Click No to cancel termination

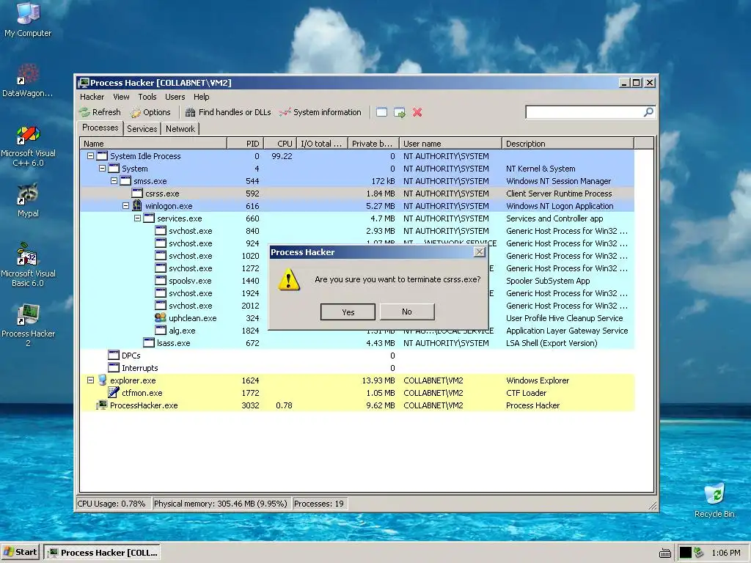406,312
